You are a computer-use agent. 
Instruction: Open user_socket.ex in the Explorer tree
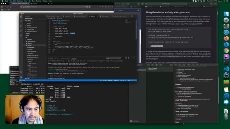(32, 51)
